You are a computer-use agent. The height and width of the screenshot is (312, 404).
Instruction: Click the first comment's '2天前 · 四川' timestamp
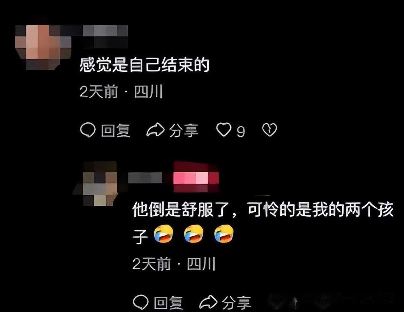pos(121,92)
